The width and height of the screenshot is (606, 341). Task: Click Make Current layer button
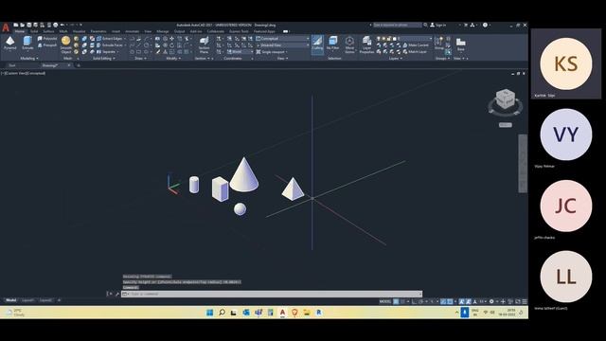pos(416,45)
